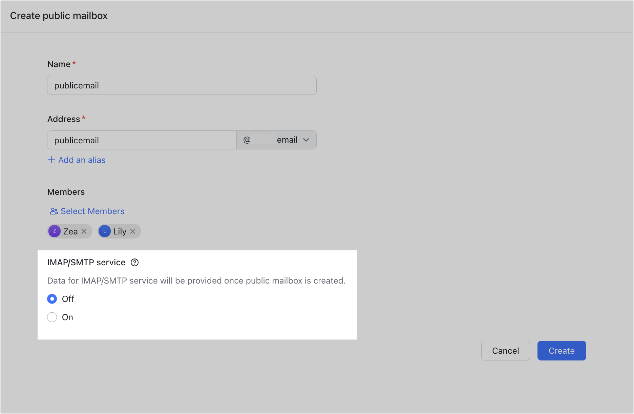Viewport: 634px width, 414px height.
Task: Click the Select Members link
Action: click(92, 211)
